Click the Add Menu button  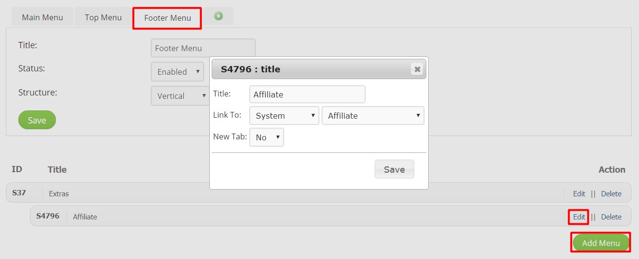[x=601, y=243]
